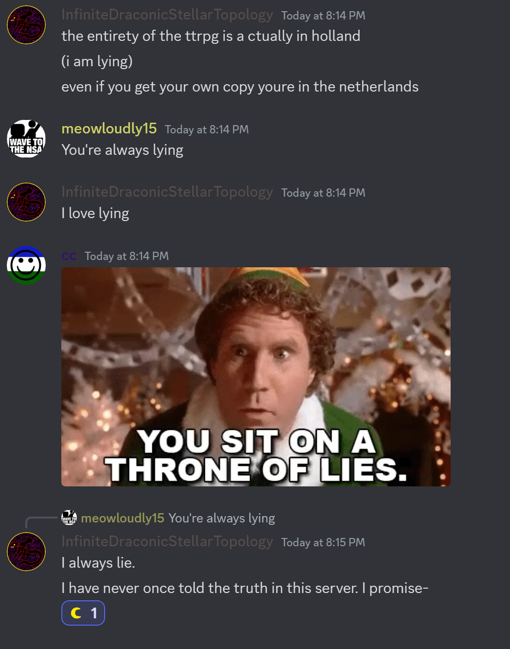Open meowloudly15's Wave to the NSA avatar
This screenshot has width=510, height=649.
click(x=26, y=139)
